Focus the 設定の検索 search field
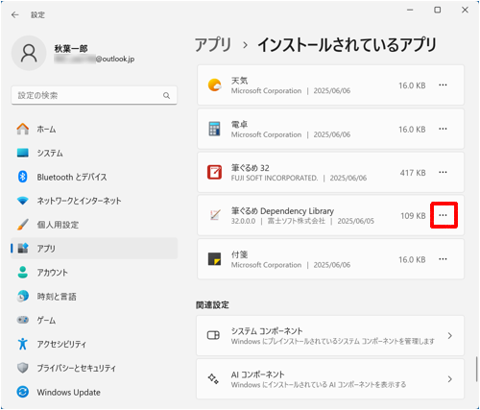Screen dimensions: 480x410 [94, 95]
